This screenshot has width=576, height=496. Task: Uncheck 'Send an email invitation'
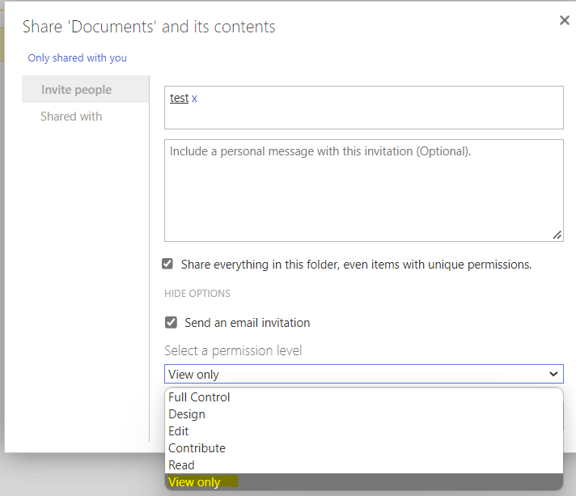pyautogui.click(x=171, y=322)
